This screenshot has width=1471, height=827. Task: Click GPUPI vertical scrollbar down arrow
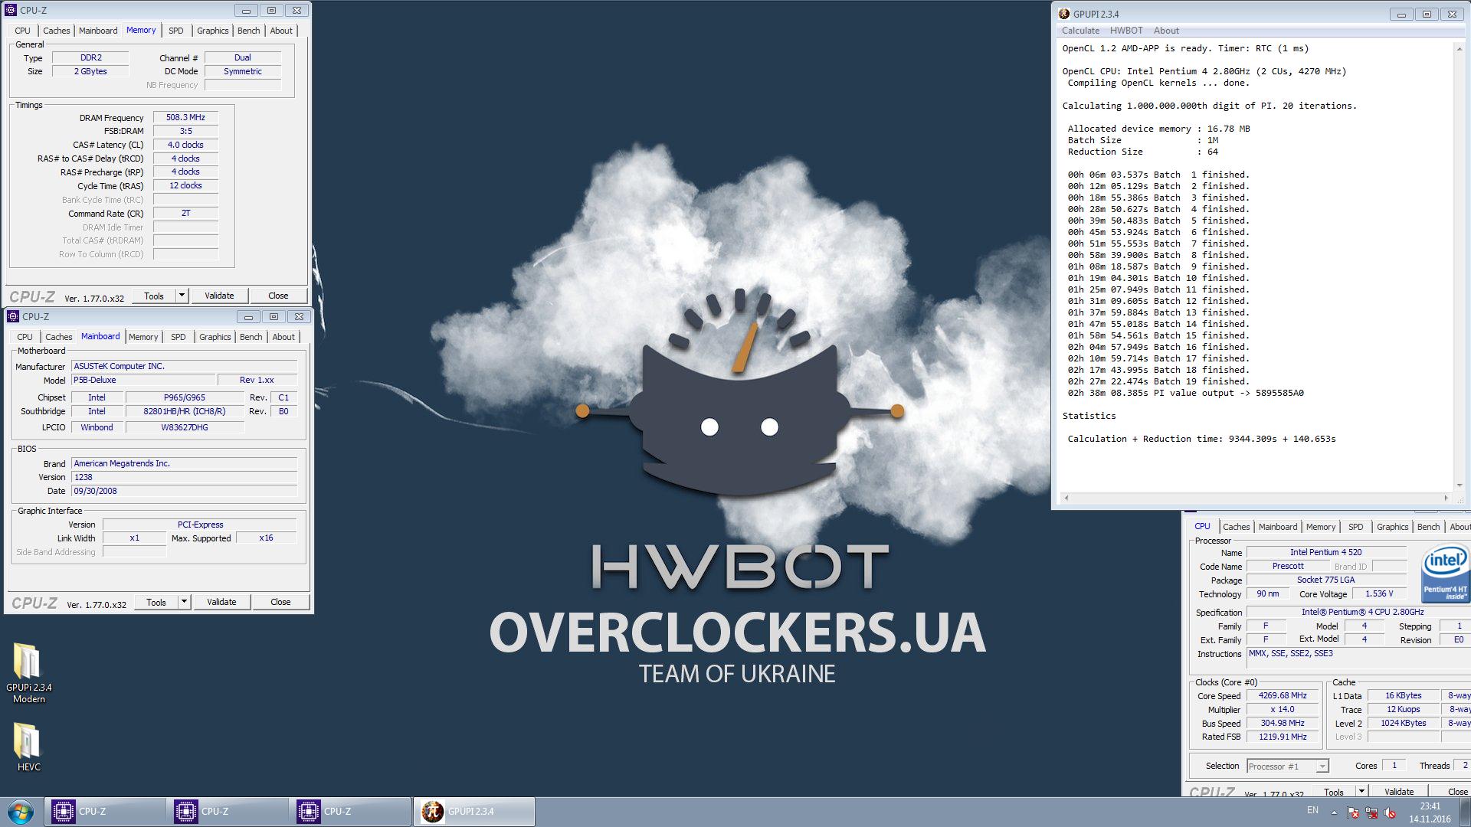tap(1460, 485)
